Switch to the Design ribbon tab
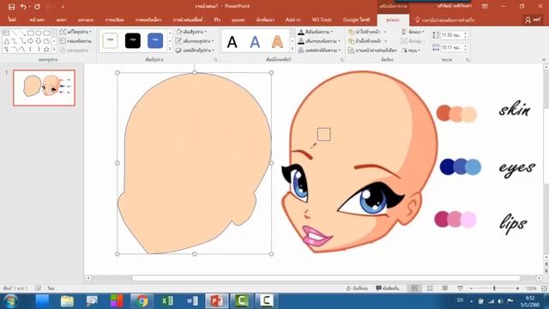 [x=86, y=20]
